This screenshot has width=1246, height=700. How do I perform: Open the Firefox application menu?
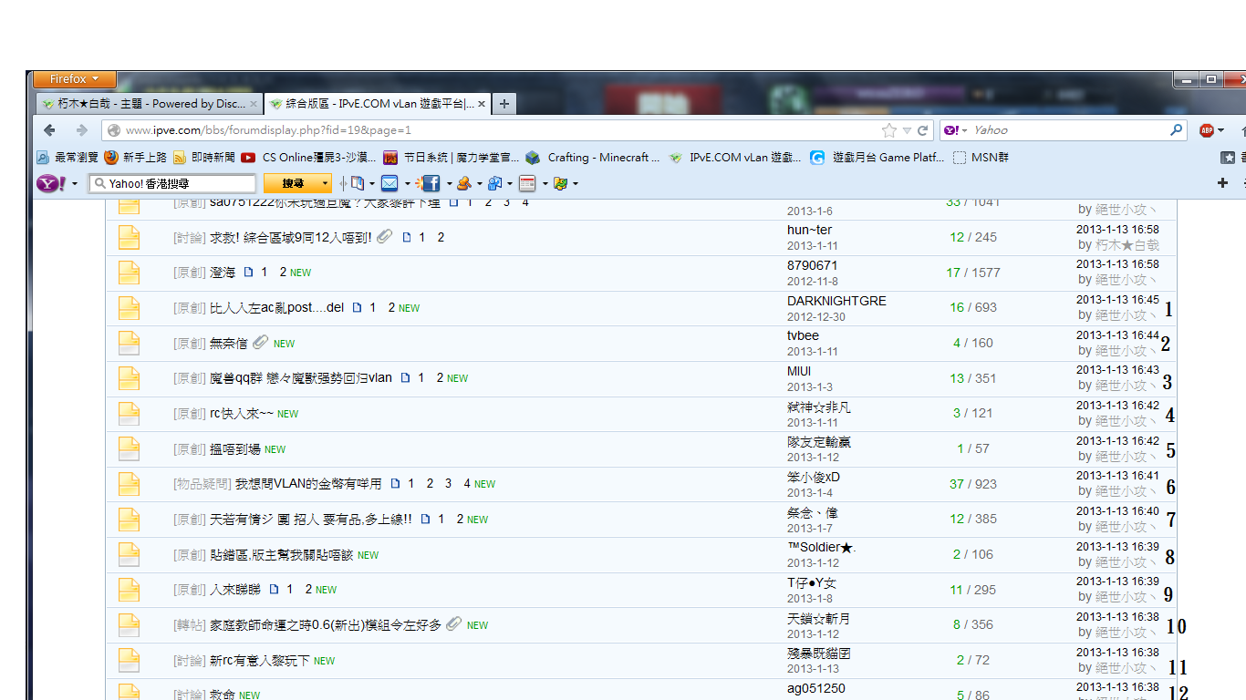[x=71, y=79]
